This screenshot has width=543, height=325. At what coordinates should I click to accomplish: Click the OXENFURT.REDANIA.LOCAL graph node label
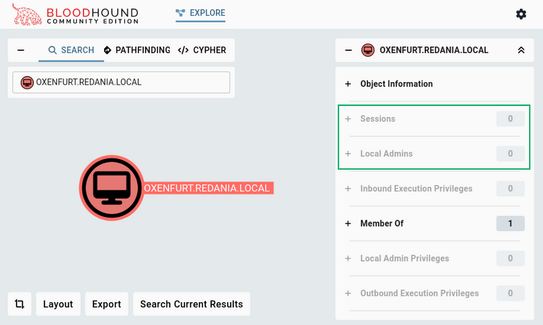click(207, 188)
